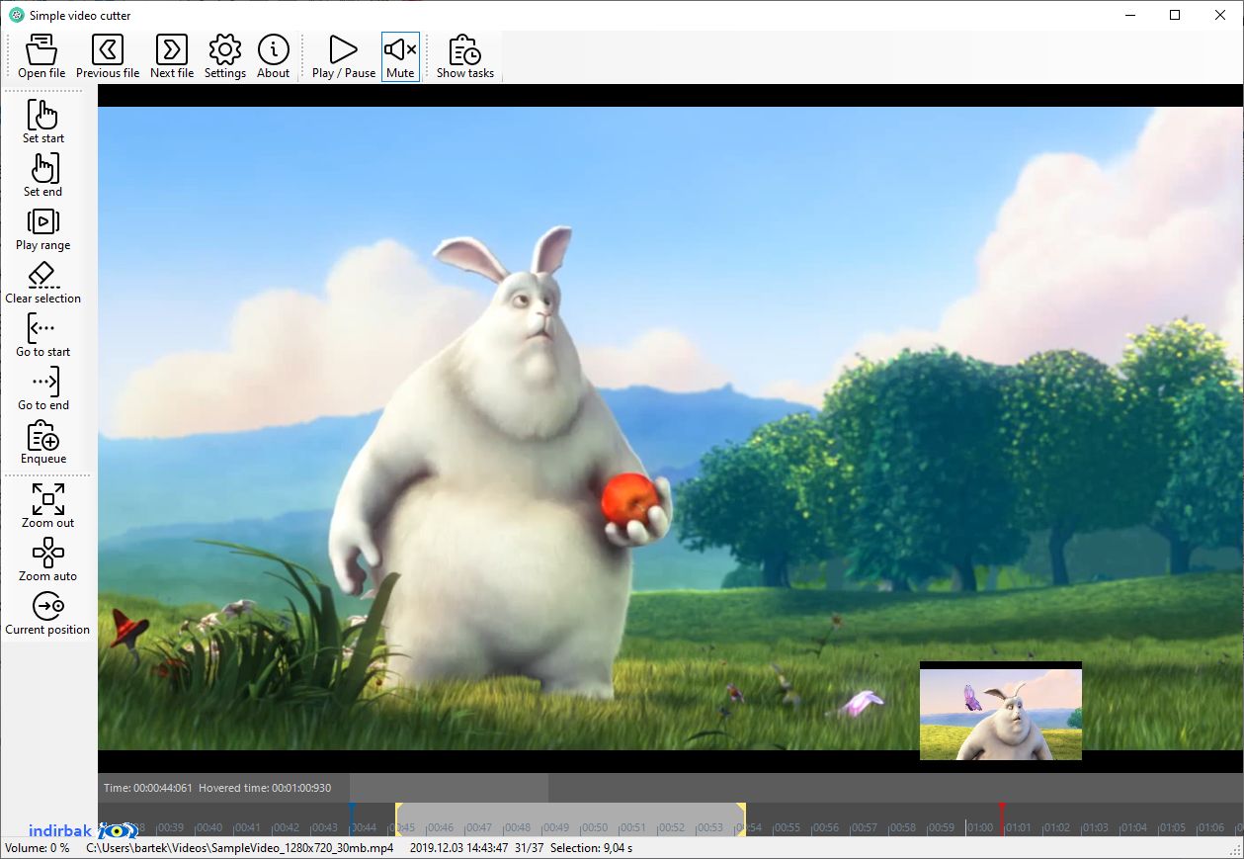Maximize the Simple video cutter window
1244x859 pixels.
coord(1175,15)
